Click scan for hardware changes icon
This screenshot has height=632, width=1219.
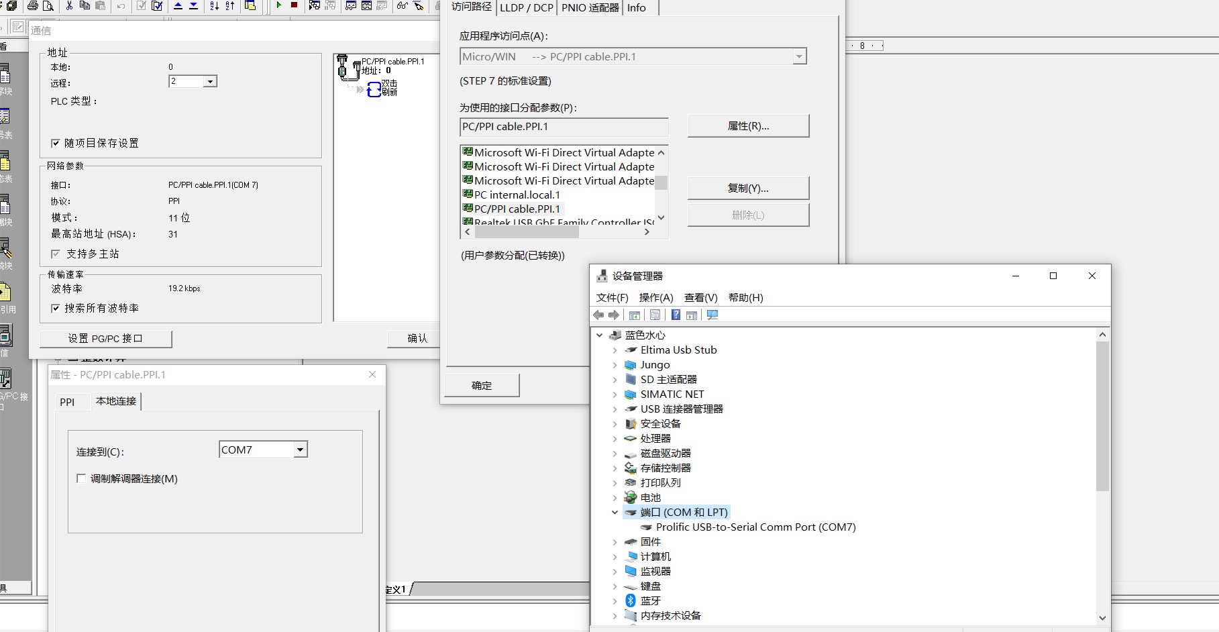click(712, 315)
